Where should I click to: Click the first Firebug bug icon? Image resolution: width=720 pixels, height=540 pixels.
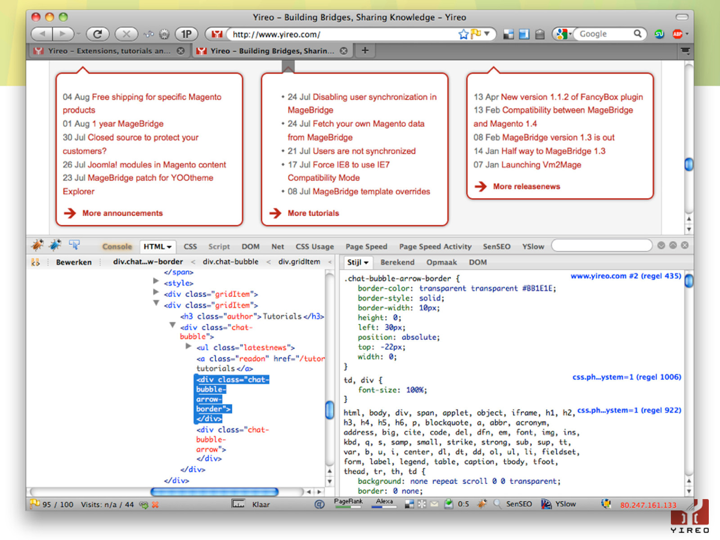pyautogui.click(x=37, y=245)
